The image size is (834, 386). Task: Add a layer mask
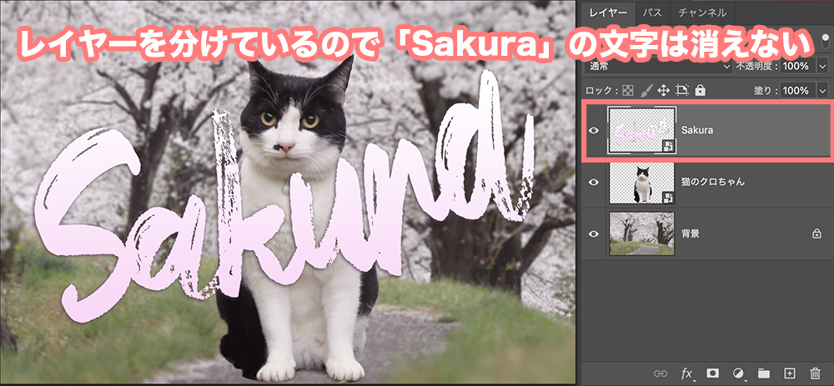tap(712, 373)
